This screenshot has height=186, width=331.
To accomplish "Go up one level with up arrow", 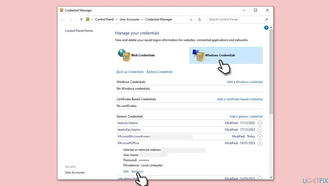I will (81, 20).
